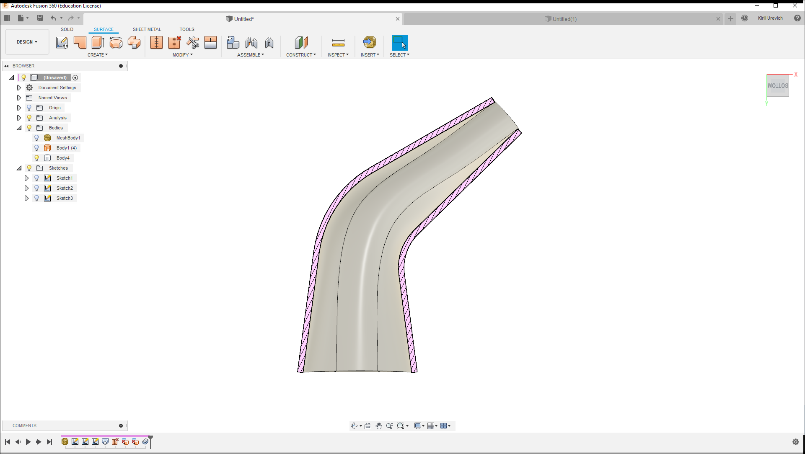Expand the Origin folder in the browser
Viewport: 805px width, 454px height.
(19, 108)
